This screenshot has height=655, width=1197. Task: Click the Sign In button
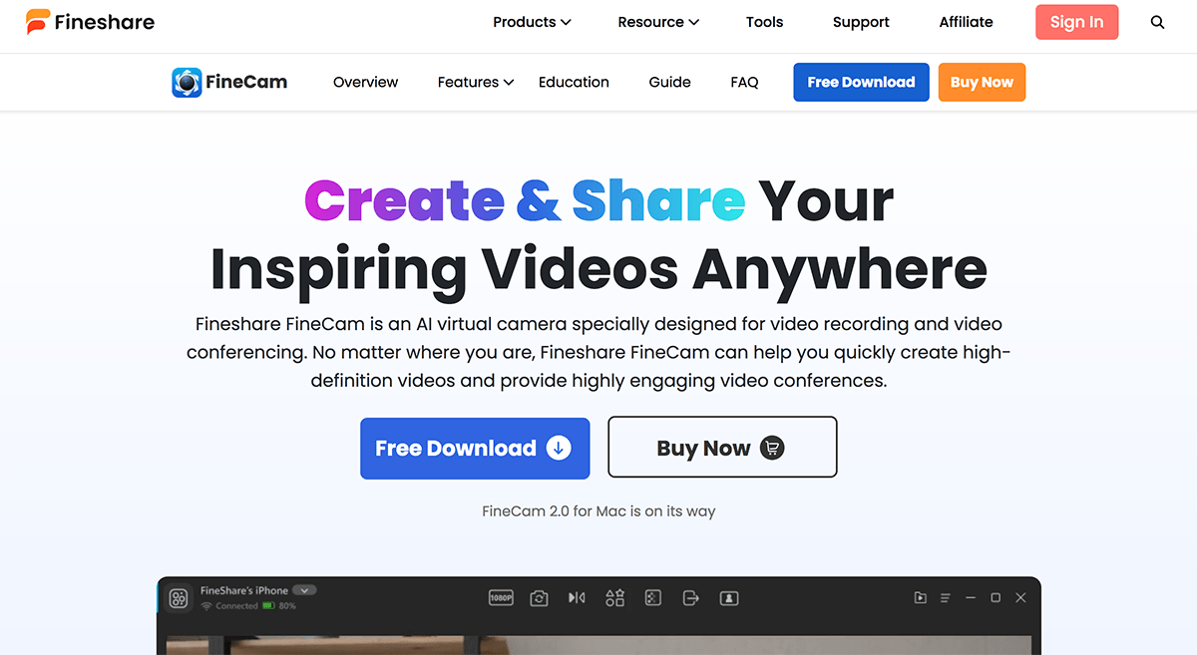1076,22
